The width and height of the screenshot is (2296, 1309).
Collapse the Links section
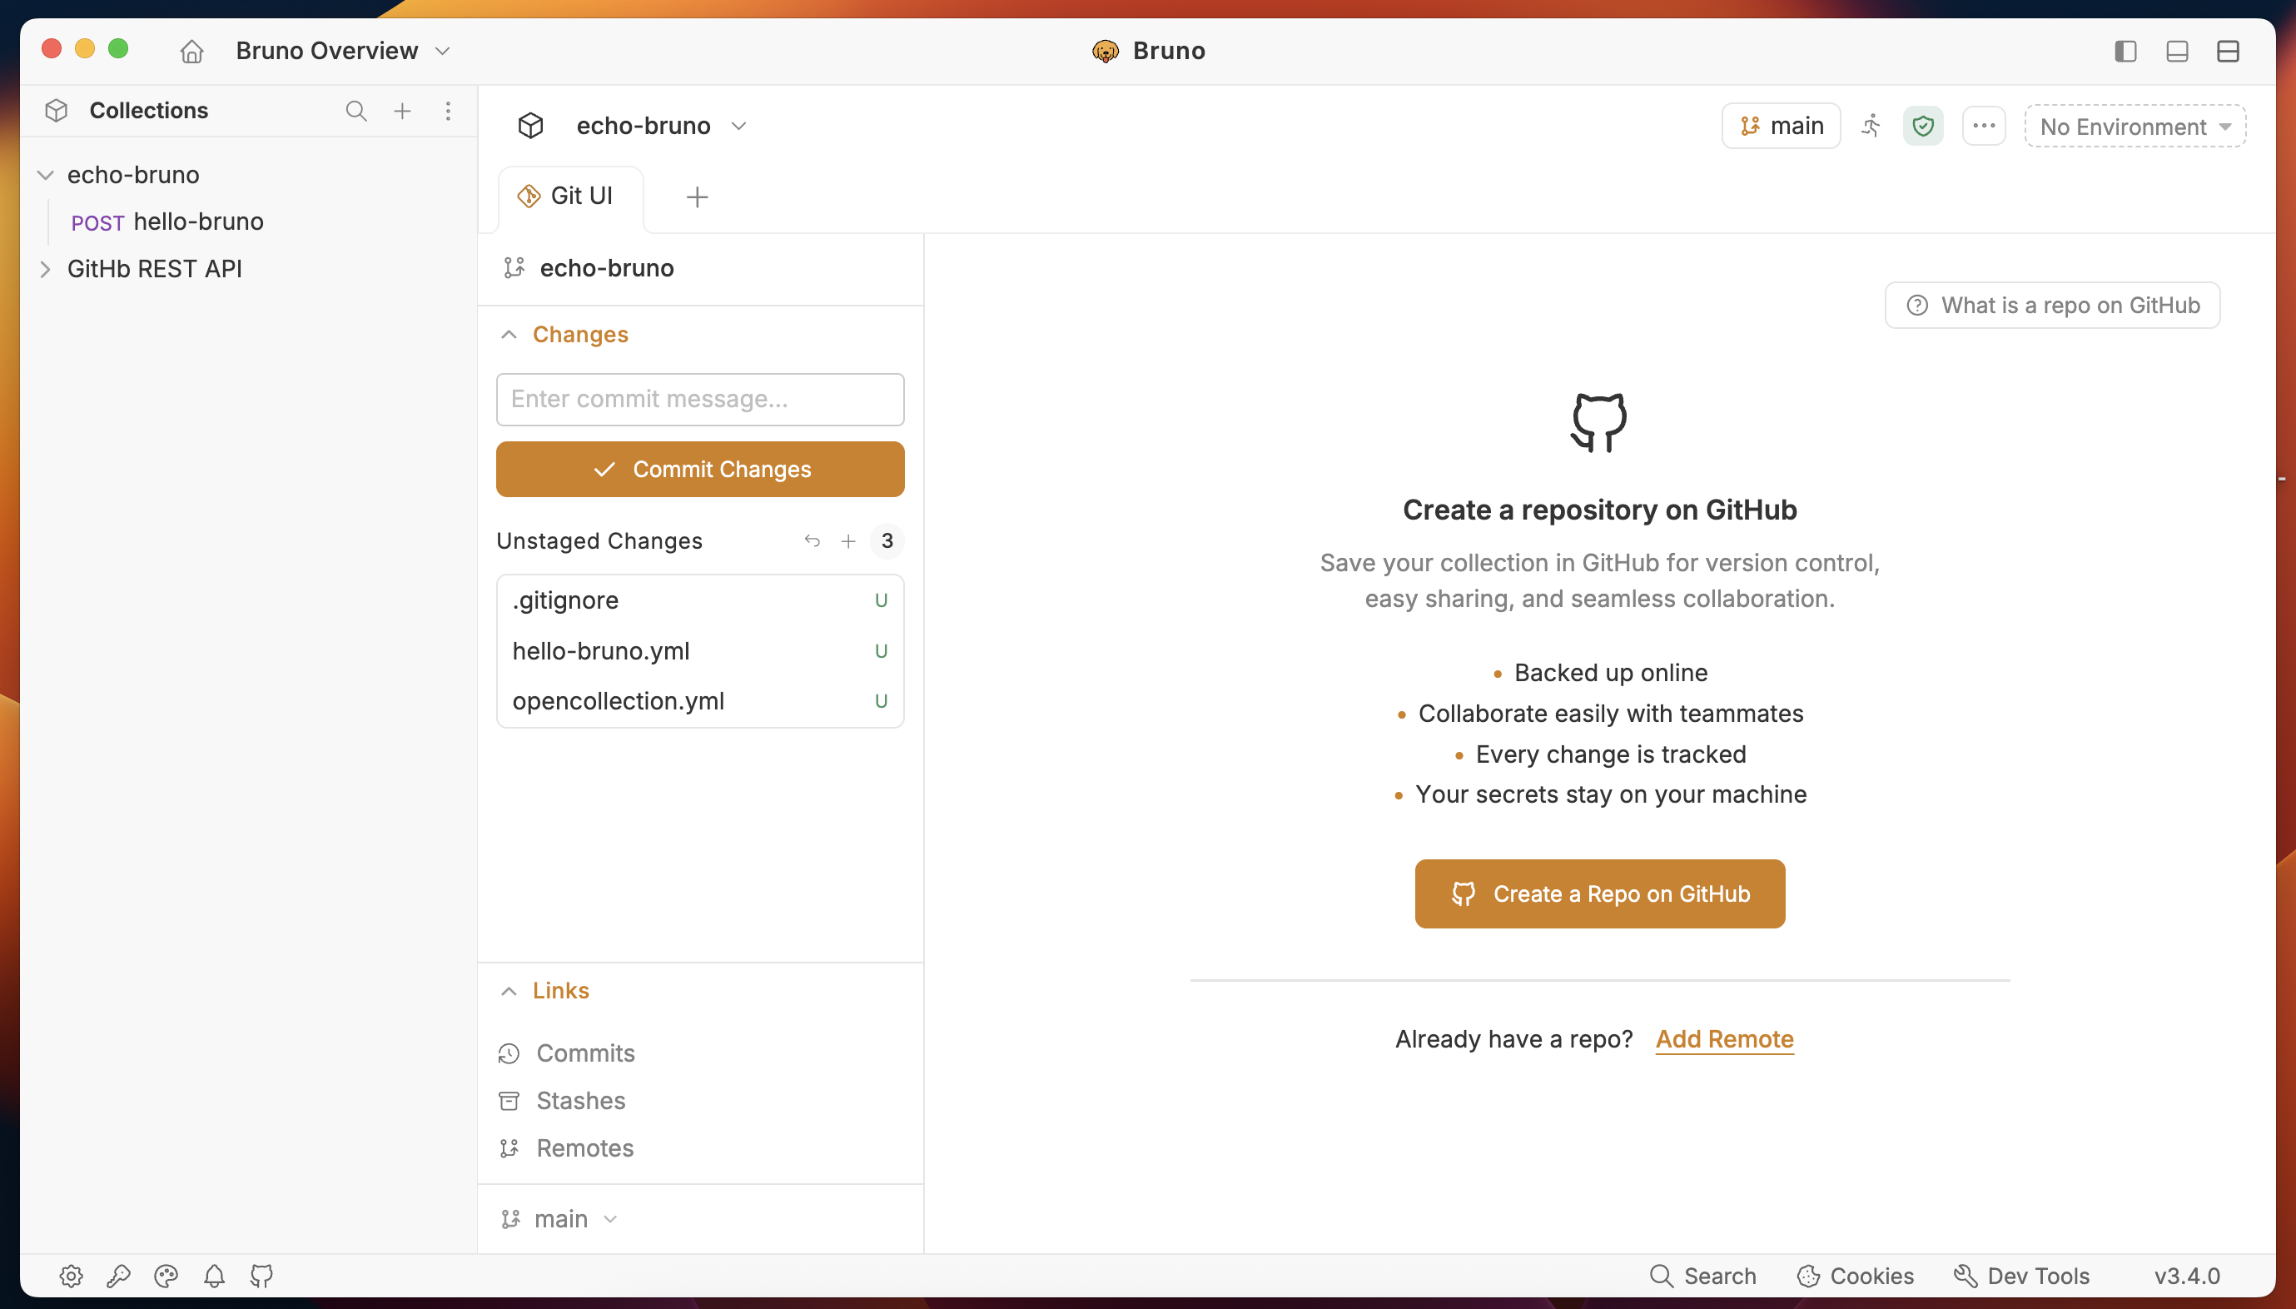509,991
